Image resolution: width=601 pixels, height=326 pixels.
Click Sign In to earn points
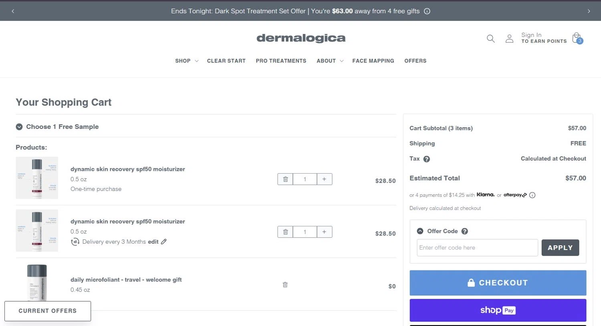(x=544, y=38)
